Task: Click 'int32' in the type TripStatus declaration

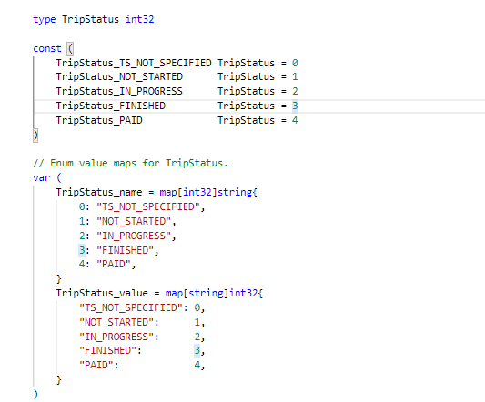Action: pos(139,19)
